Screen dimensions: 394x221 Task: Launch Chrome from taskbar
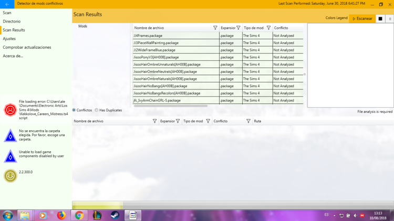tap(79, 215)
